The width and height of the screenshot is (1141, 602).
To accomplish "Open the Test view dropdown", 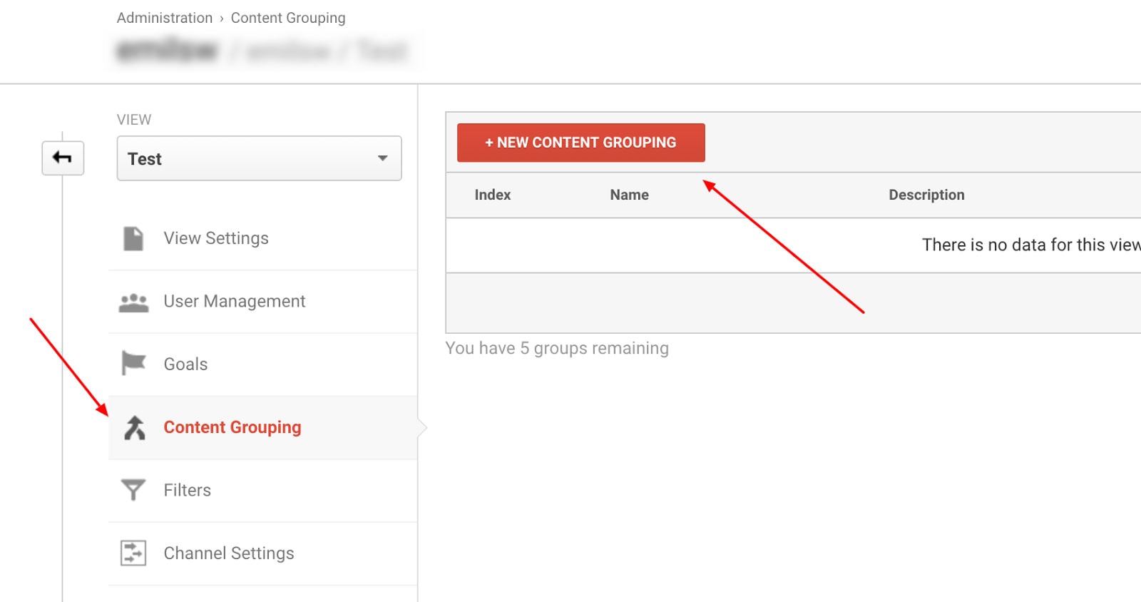I will point(259,158).
